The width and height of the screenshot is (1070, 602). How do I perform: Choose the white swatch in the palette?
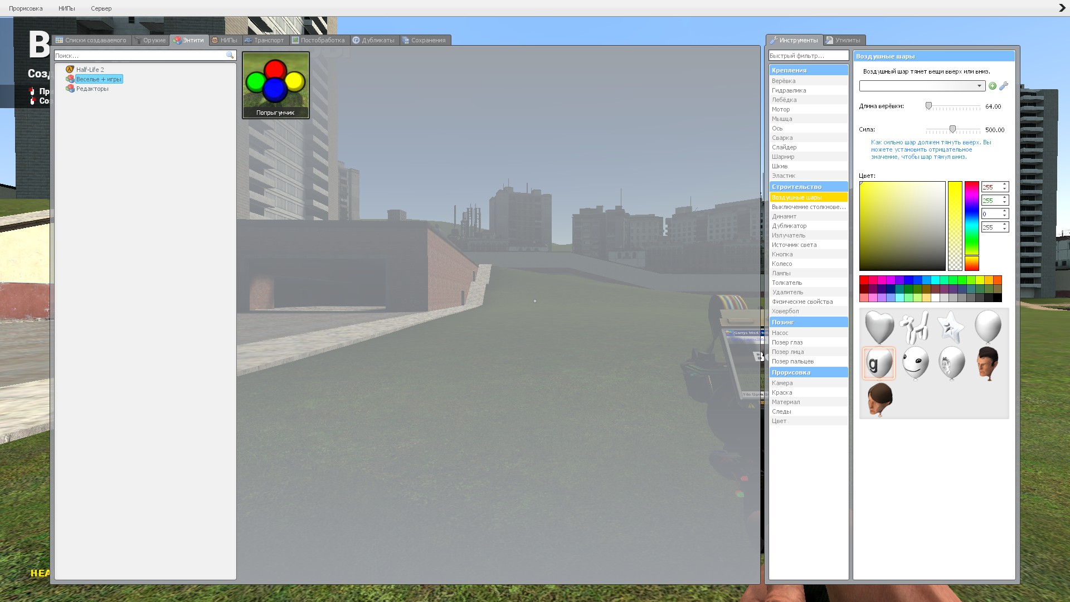pos(935,298)
